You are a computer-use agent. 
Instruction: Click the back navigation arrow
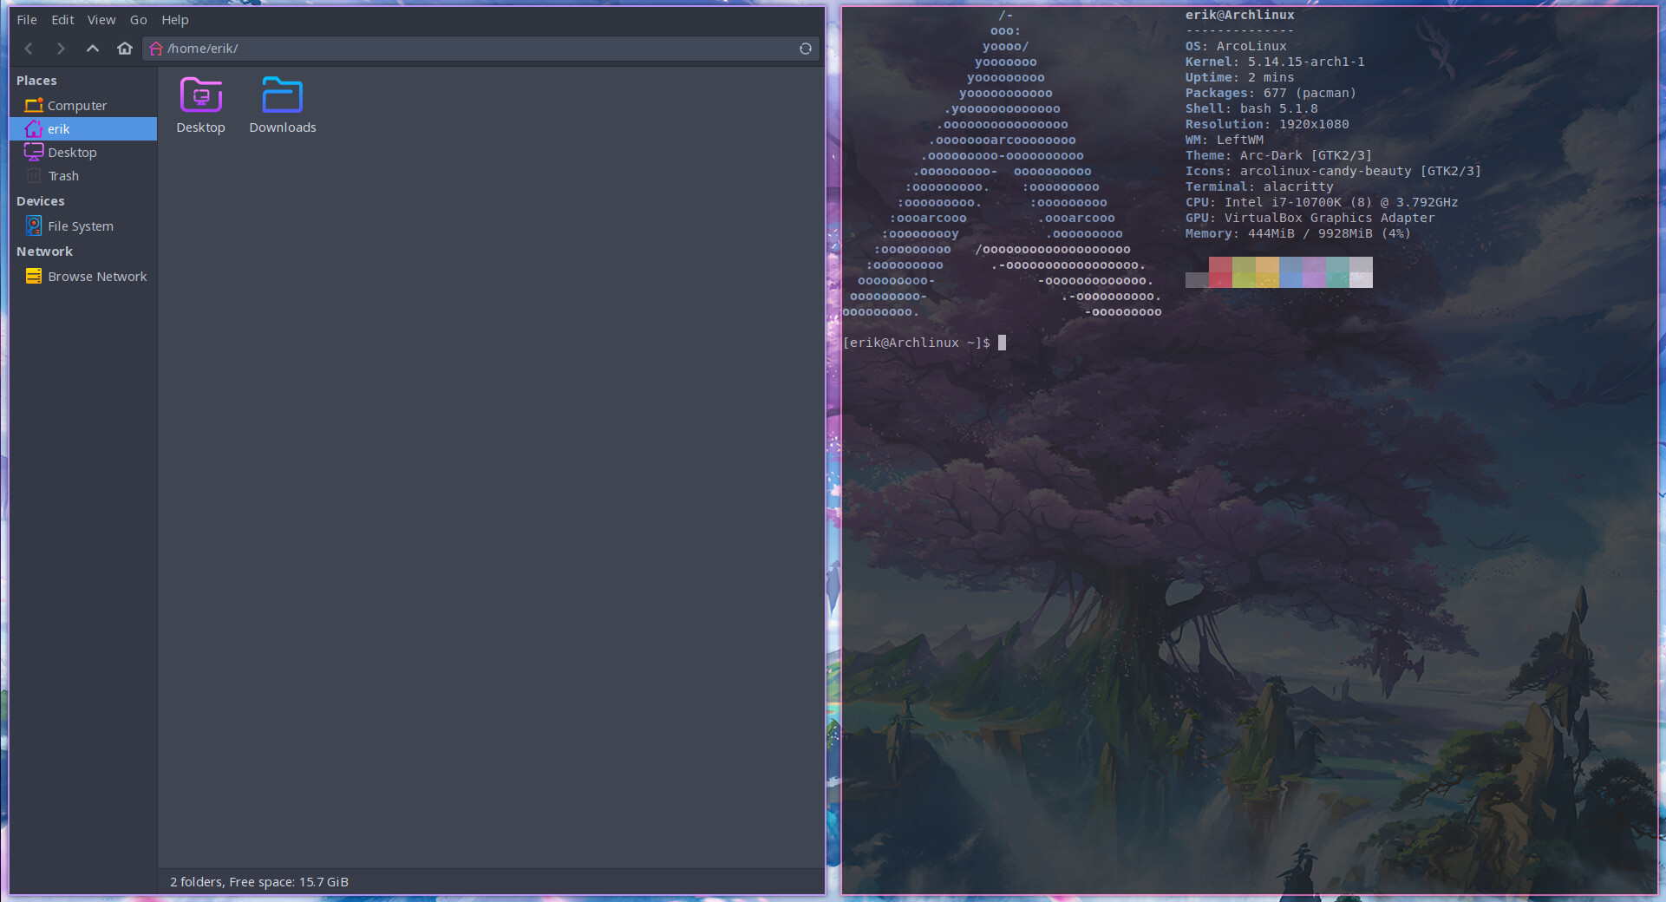[29, 49]
